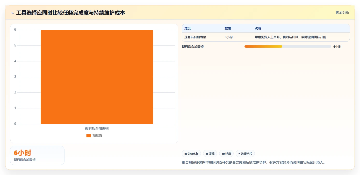Image resolution: width=360 pixels, height=175 pixels.
Task: Click the 图表分析 label in the header
Action: tap(342, 12)
